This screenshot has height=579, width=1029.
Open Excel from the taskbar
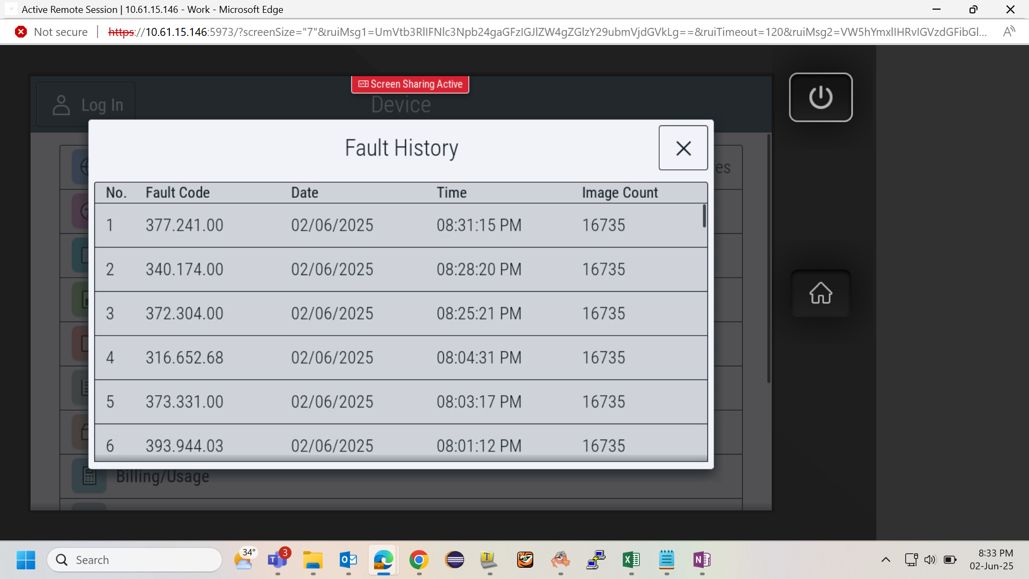point(631,560)
